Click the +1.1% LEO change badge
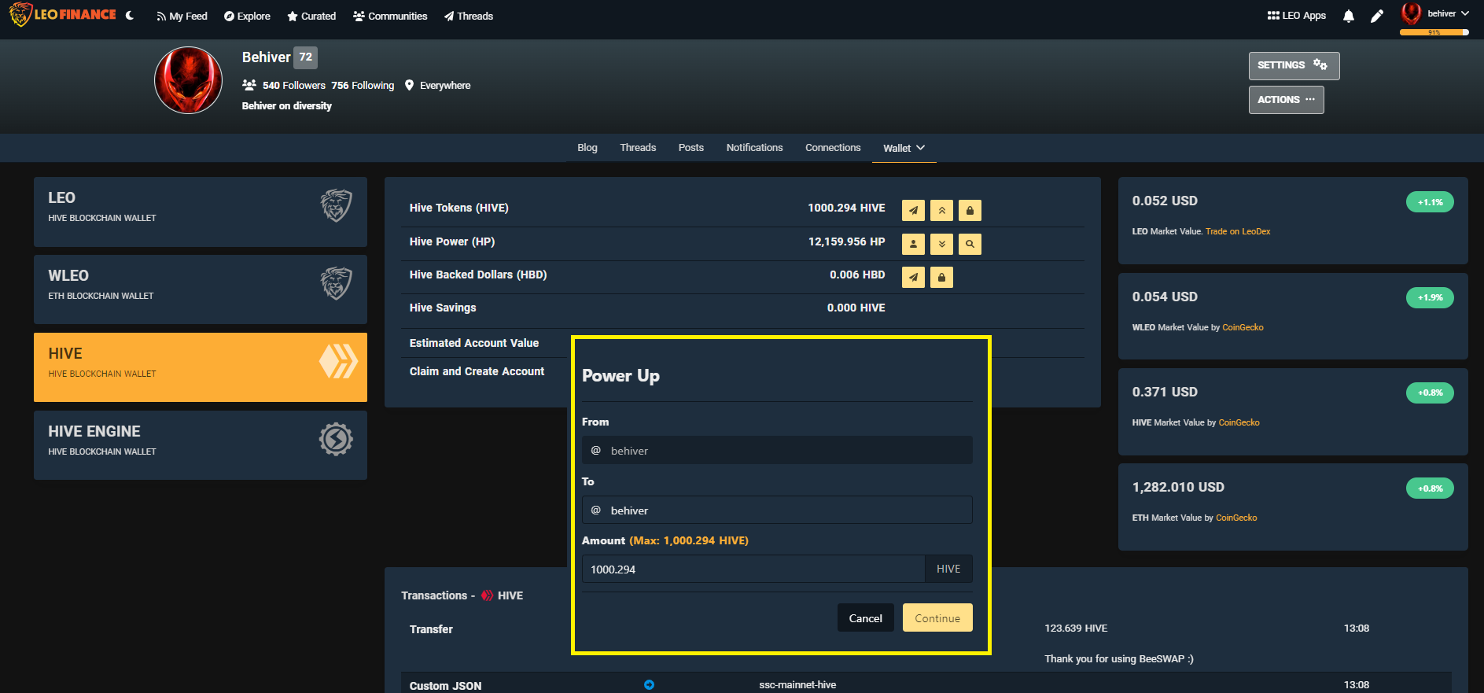Image resolution: width=1484 pixels, height=693 pixels. click(x=1430, y=202)
